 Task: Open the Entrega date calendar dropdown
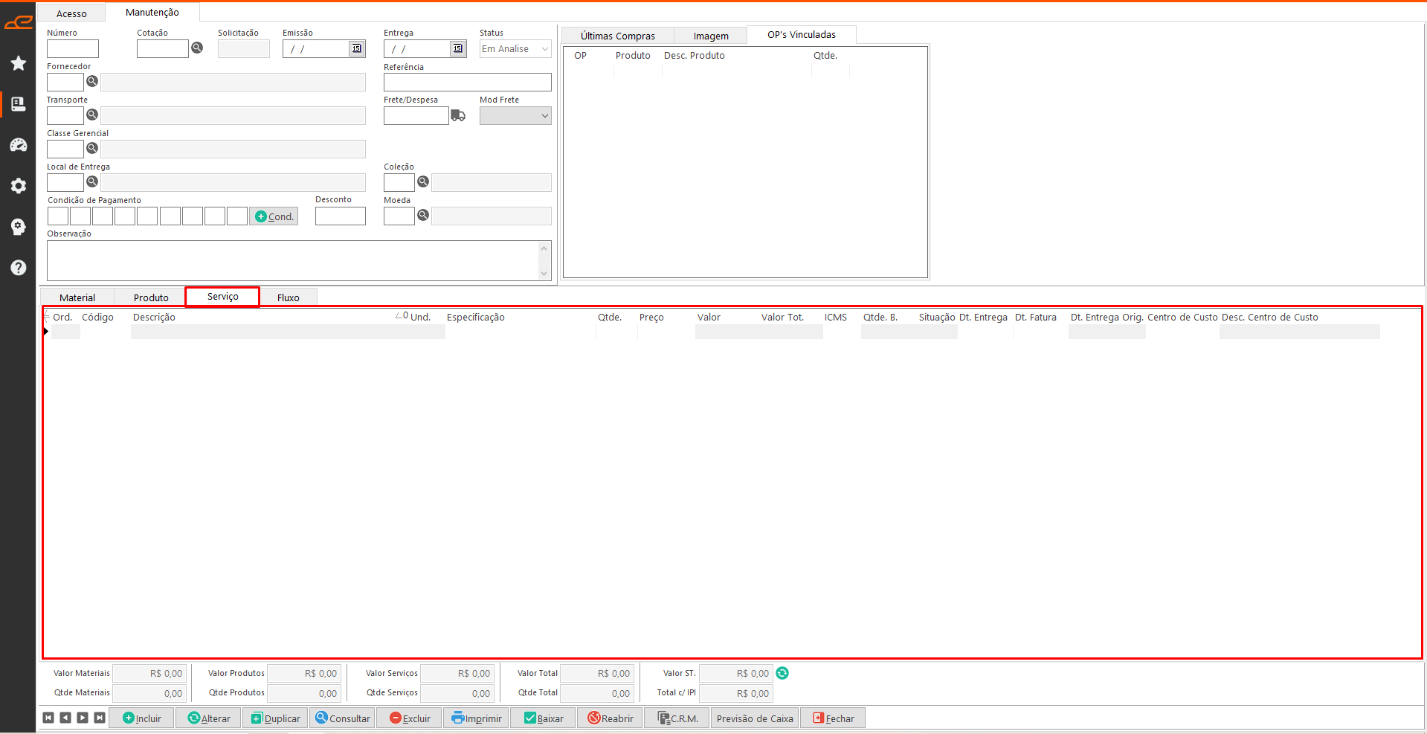458,48
